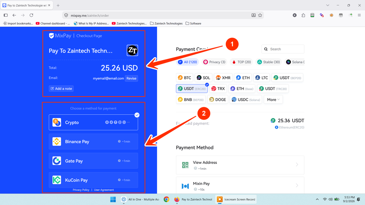Click the Gate Pay logo icon
365x205 pixels.
57,161
